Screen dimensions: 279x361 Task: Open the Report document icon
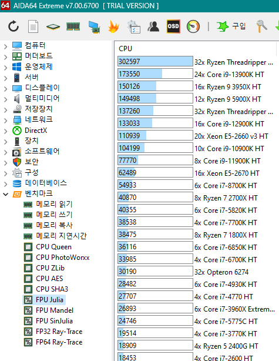tap(33, 26)
